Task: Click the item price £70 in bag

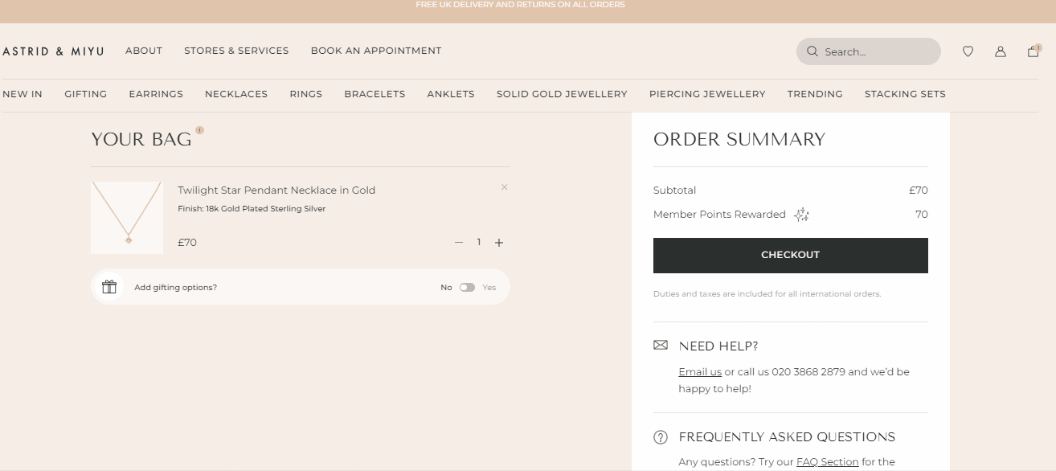Action: pos(187,243)
